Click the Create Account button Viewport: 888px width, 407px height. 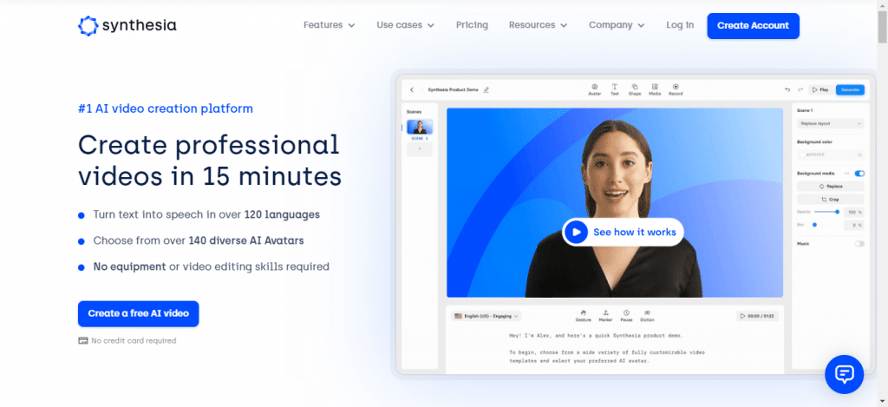(753, 26)
